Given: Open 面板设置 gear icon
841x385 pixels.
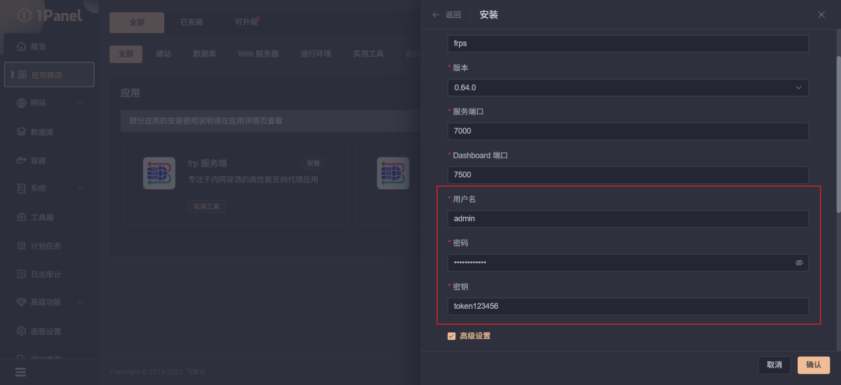Looking at the screenshot, I should point(22,331).
